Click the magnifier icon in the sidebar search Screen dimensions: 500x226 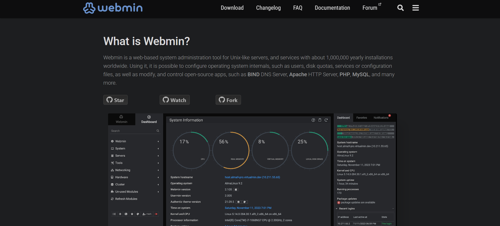(x=158, y=131)
